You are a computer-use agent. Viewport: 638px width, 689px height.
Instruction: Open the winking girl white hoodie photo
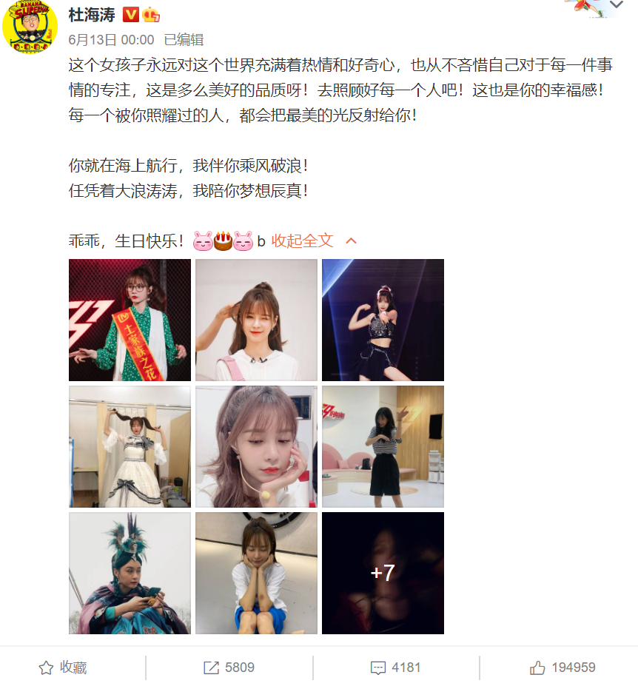pos(256,320)
